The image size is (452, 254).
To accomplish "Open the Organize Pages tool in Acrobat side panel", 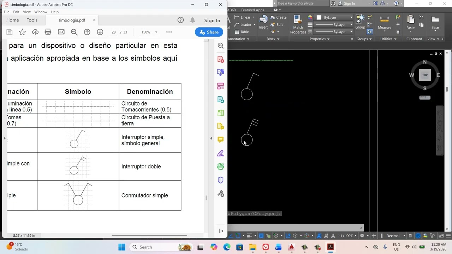I will pos(221,86).
